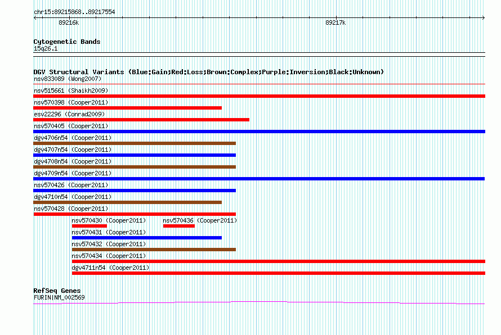Click the ruler's right arrow end

483,17
